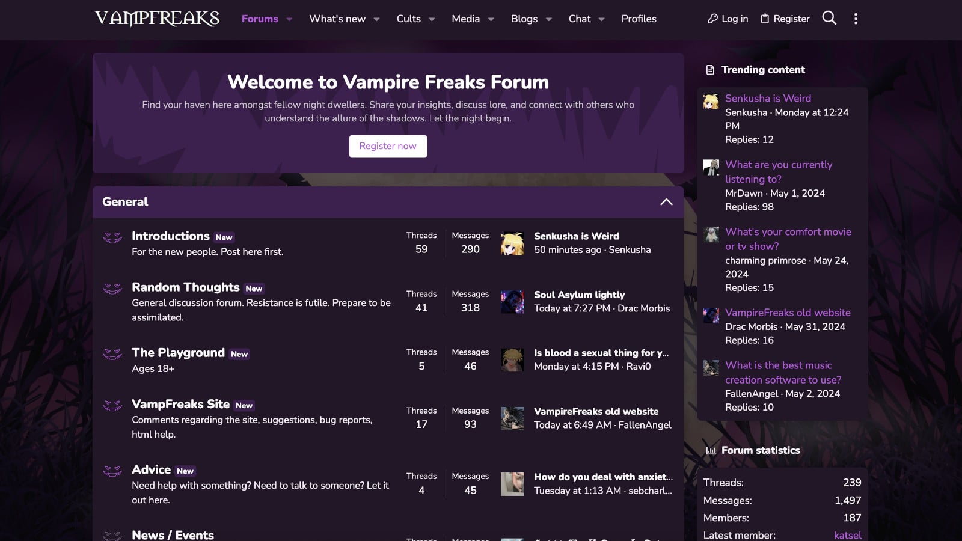Click the Register link in header
This screenshot has width=962, height=541.
tap(785, 19)
